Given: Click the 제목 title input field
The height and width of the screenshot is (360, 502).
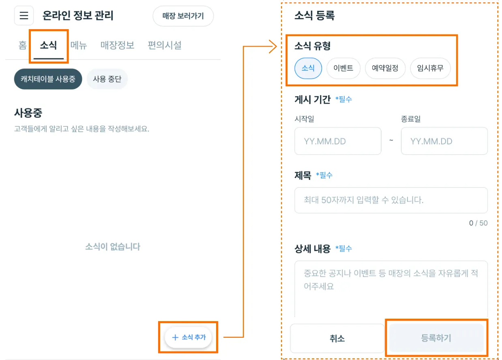Looking at the screenshot, I should (x=390, y=200).
